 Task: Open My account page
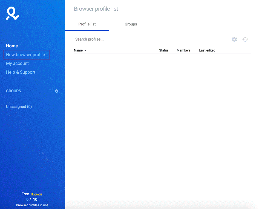pos(17,64)
